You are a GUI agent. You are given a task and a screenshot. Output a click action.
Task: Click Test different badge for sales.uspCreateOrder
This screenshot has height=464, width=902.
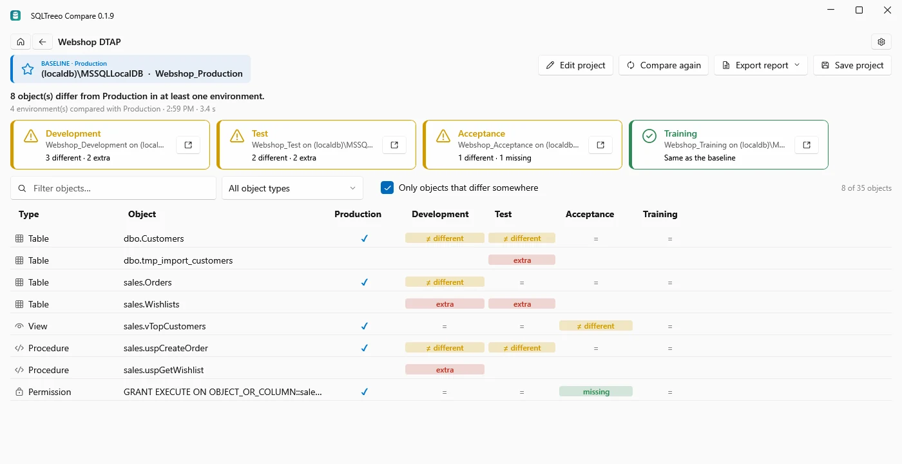coord(522,347)
